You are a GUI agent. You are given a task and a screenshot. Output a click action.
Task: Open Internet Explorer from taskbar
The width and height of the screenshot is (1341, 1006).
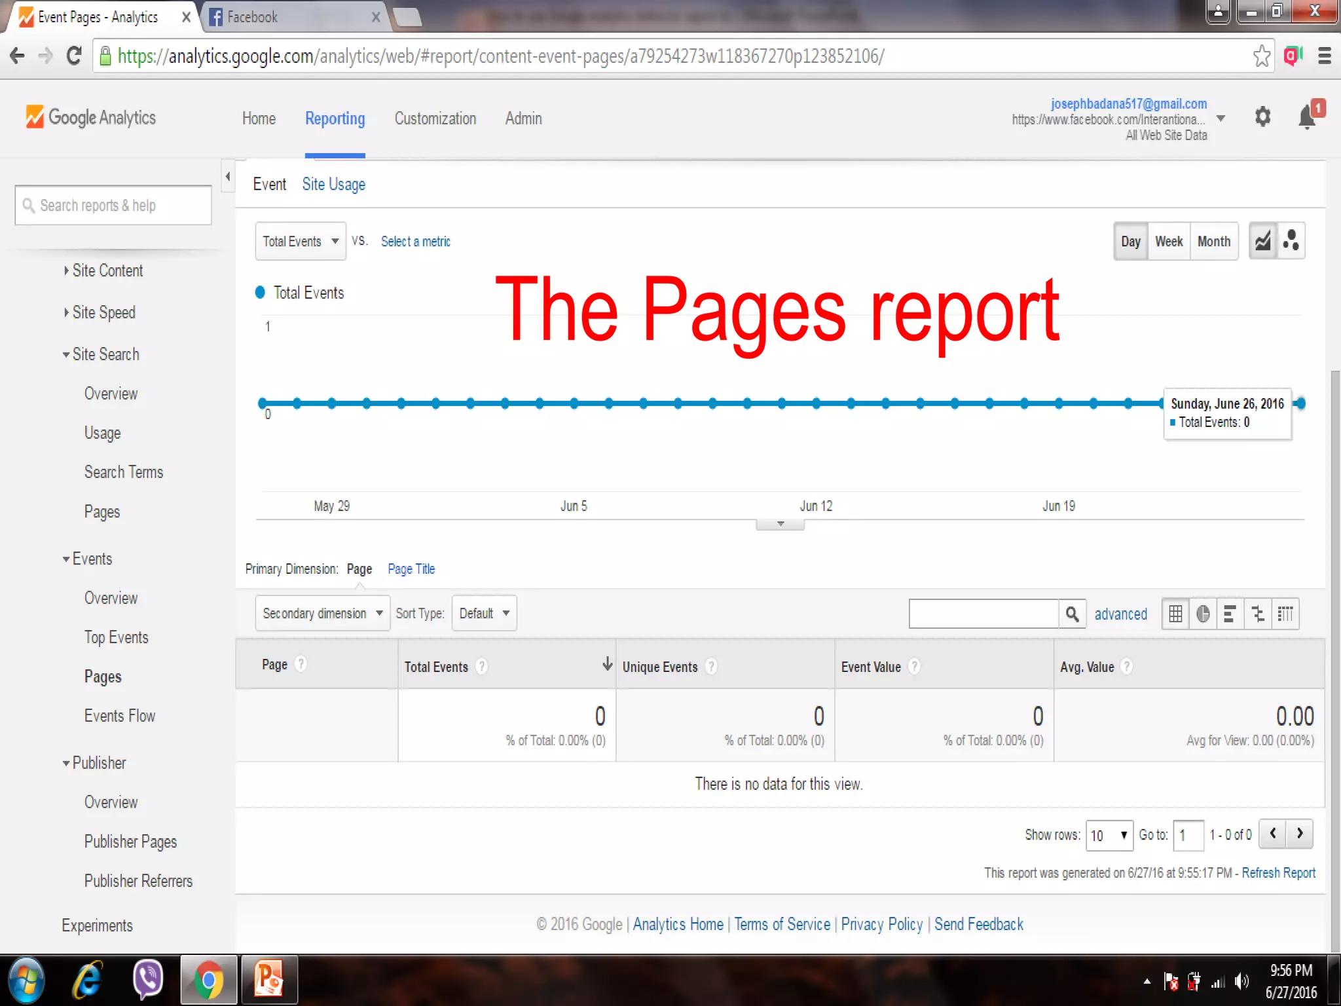tap(87, 980)
